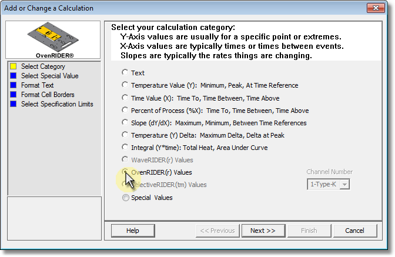Click blue square beside Format Text
The height and width of the screenshot is (257, 395).
click(x=14, y=85)
